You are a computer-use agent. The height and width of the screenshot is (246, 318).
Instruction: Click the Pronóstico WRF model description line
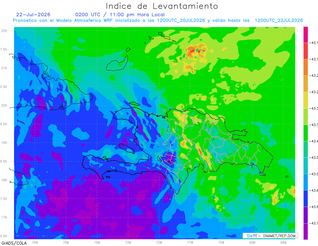click(158, 20)
